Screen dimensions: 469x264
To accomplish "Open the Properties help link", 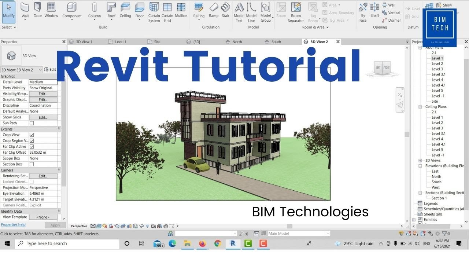I will (13, 224).
